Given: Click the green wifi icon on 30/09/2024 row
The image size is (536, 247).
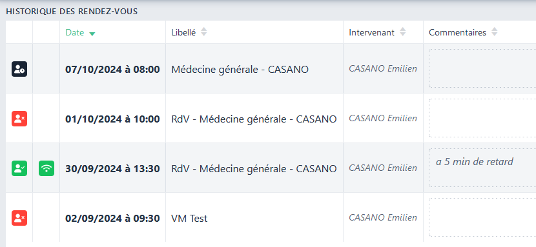Looking at the screenshot, I should [x=46, y=168].
